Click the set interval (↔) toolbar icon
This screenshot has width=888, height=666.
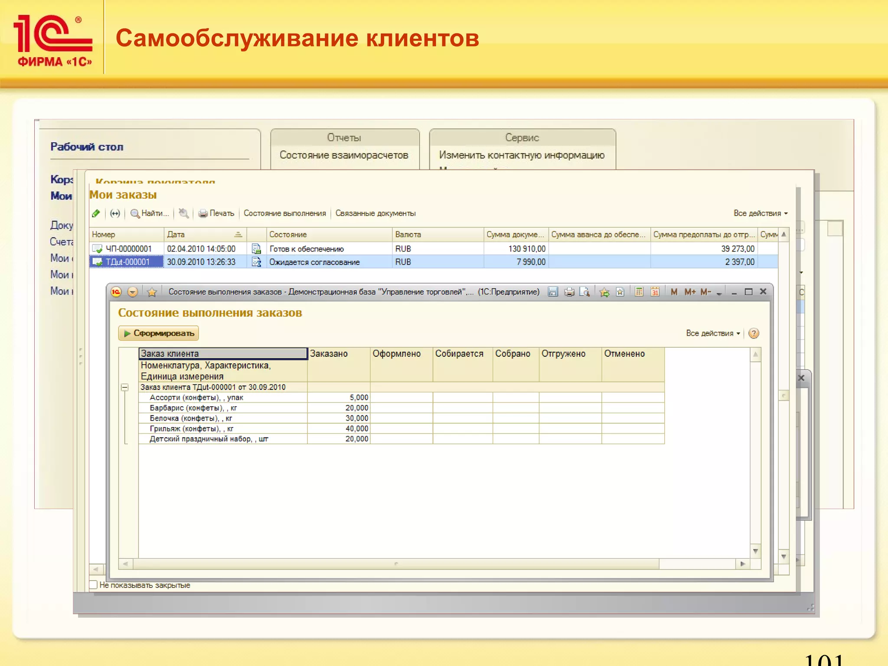115,213
